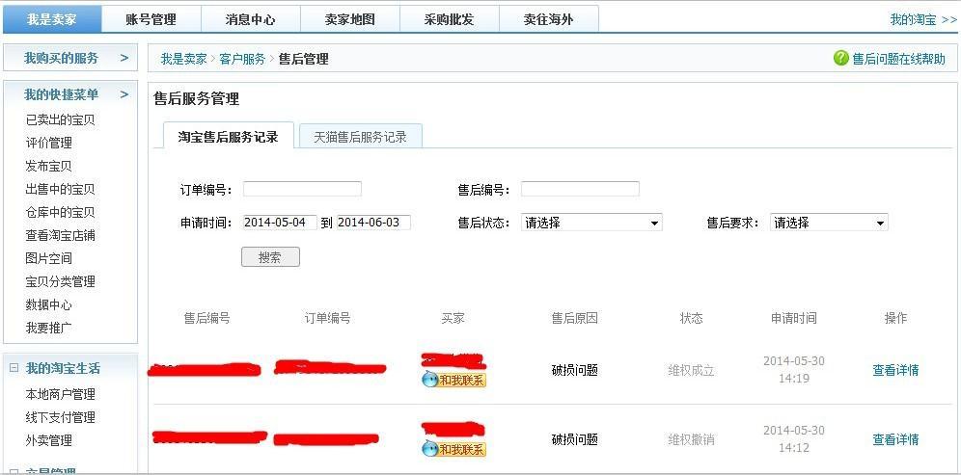Click the 我购买的服务 heading
Viewport: 961px width, 475px height.
point(61,58)
